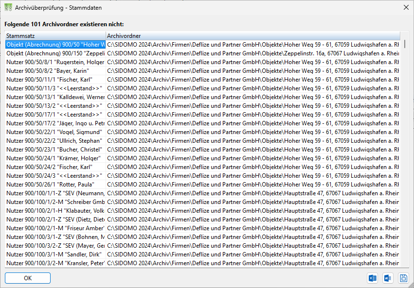
Task: Click the vertical scrollbar thumb
Action: pyautogui.click(x=405, y=44)
